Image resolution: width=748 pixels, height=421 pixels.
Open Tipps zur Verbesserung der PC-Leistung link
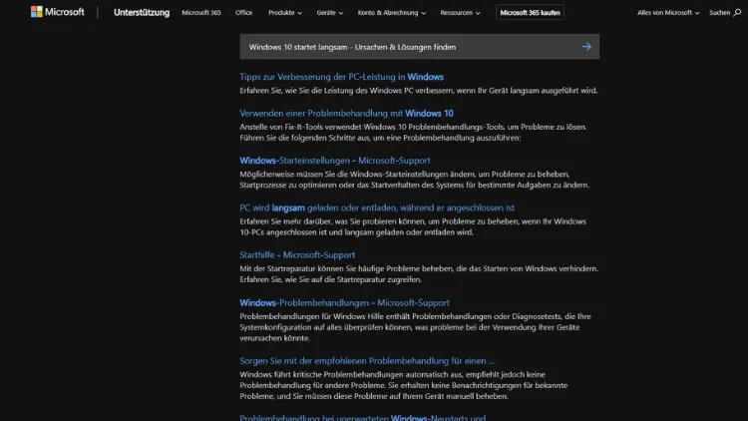341,77
